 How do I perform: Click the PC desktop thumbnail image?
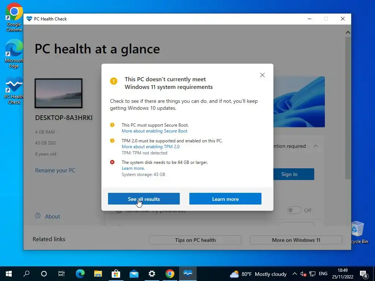pyautogui.click(x=59, y=93)
